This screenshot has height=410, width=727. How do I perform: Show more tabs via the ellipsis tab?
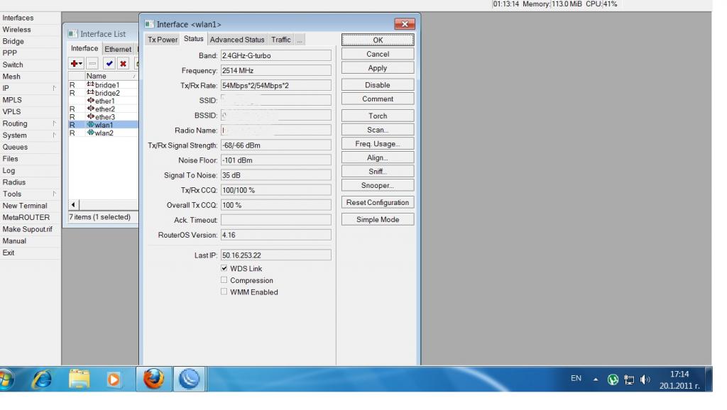click(300, 40)
